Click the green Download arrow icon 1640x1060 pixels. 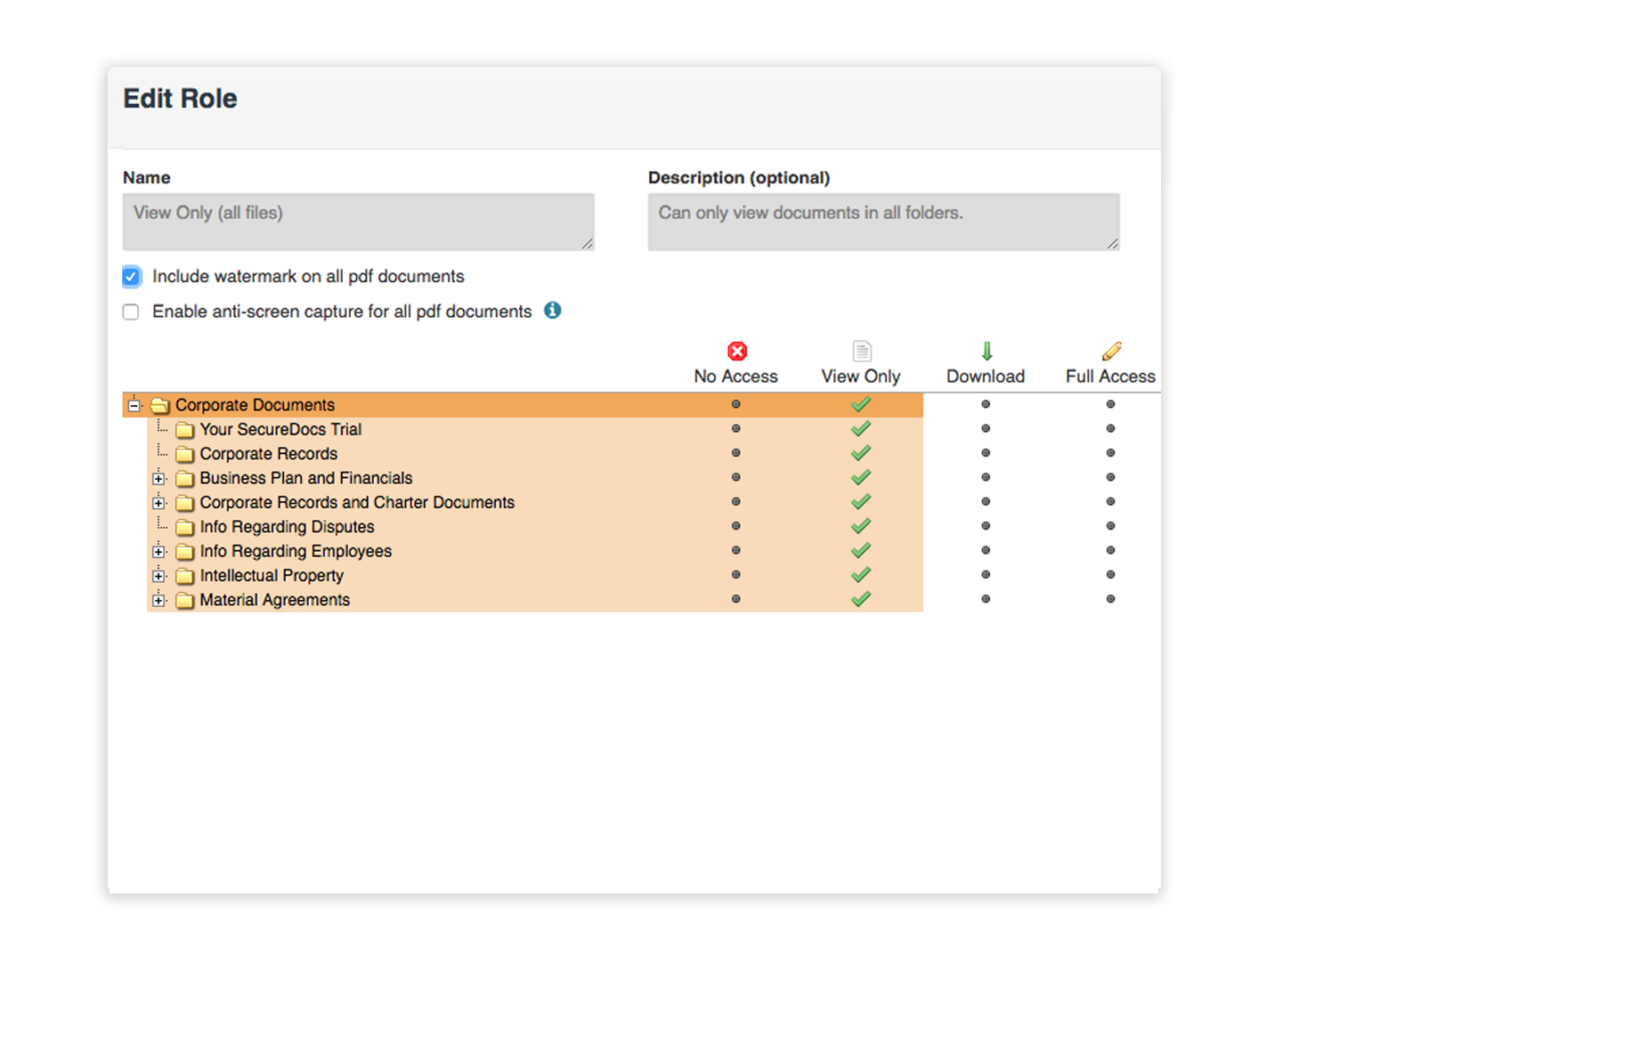tap(986, 351)
